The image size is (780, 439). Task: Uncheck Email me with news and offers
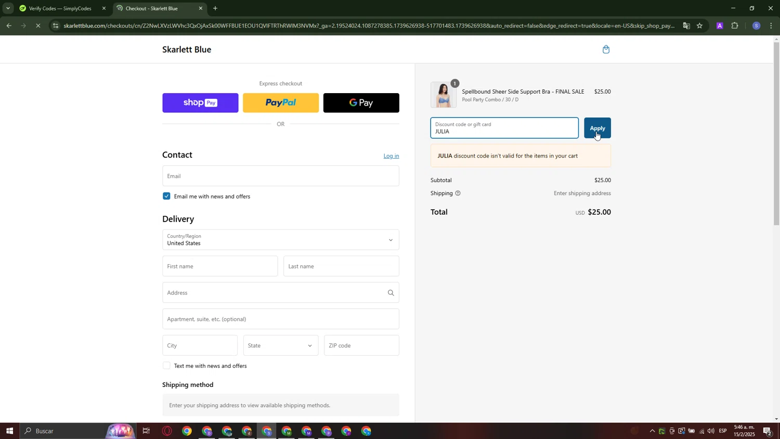click(166, 196)
